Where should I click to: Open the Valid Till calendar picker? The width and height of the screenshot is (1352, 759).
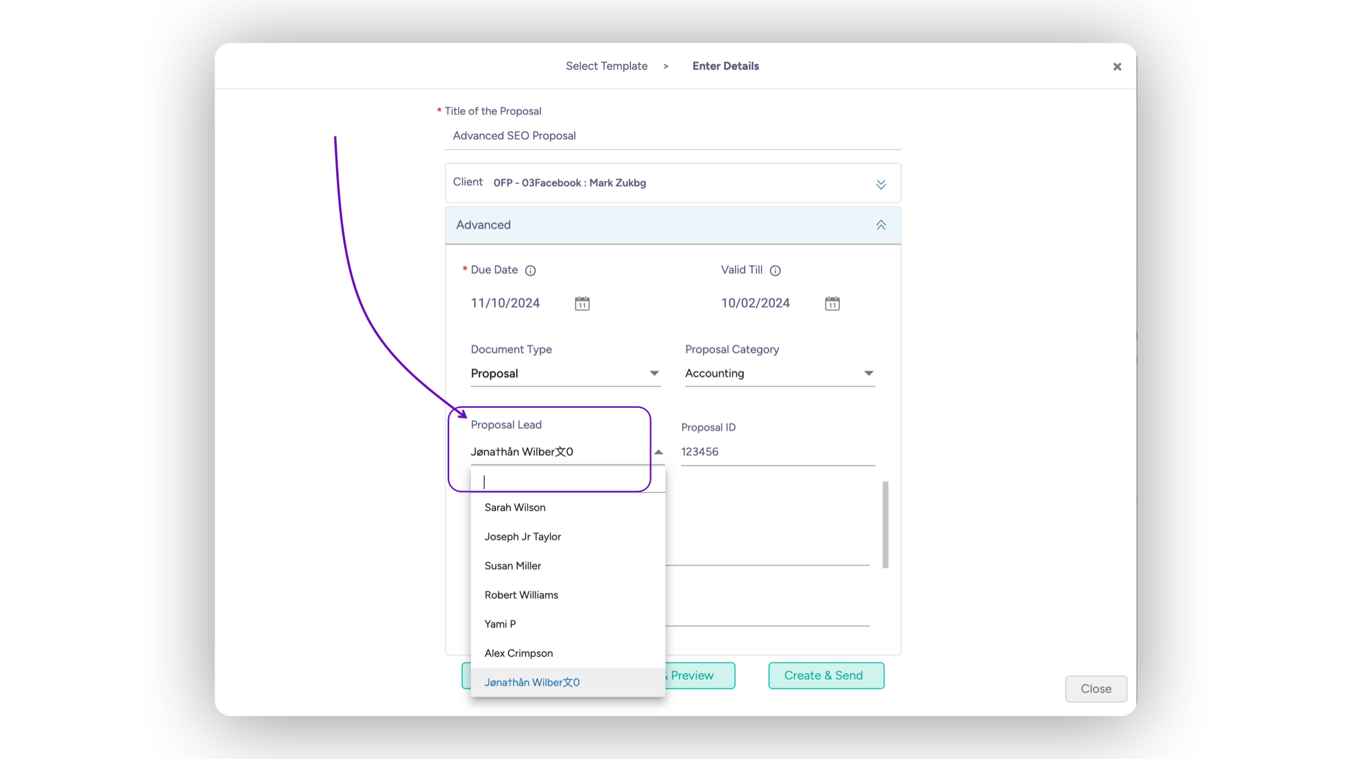coord(832,303)
